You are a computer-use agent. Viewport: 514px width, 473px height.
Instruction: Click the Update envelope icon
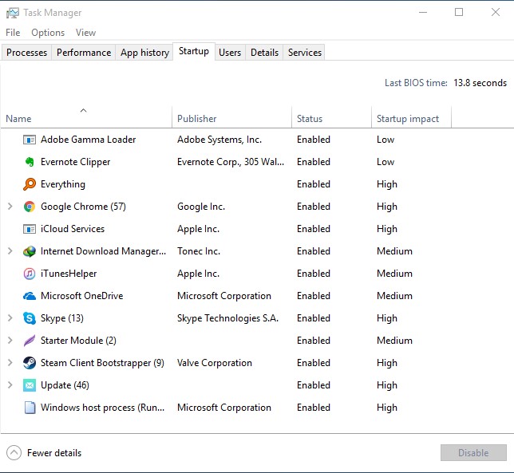[30, 385]
